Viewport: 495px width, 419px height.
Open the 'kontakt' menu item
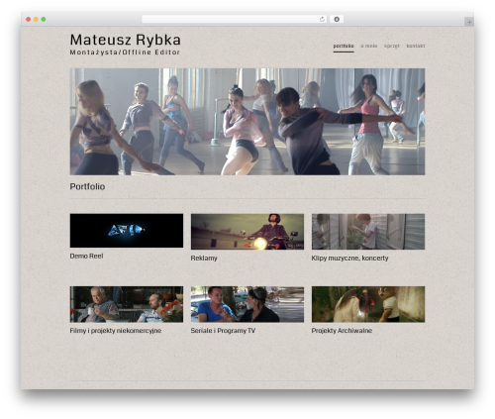416,46
